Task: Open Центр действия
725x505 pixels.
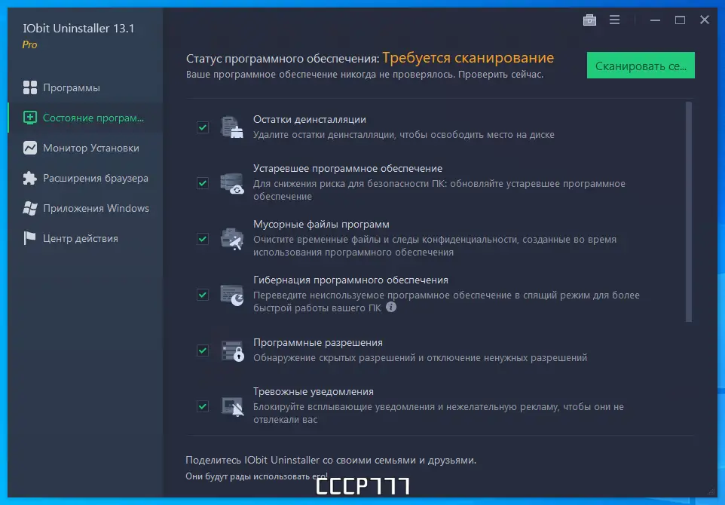Action: pyautogui.click(x=85, y=238)
